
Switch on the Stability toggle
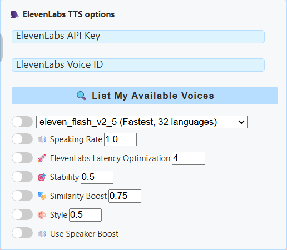22,177
